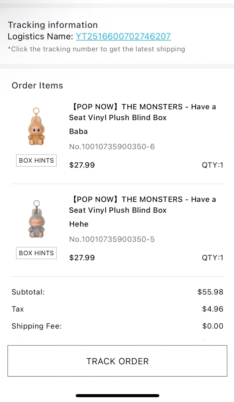
Task: Open BOX HINTS for Baba item
Action: [x=36, y=161]
